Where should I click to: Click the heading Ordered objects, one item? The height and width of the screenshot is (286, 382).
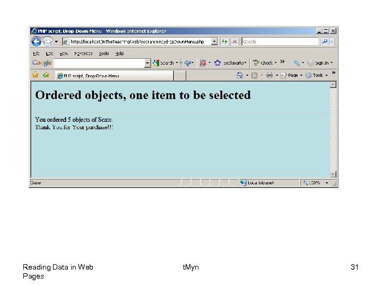click(x=143, y=95)
